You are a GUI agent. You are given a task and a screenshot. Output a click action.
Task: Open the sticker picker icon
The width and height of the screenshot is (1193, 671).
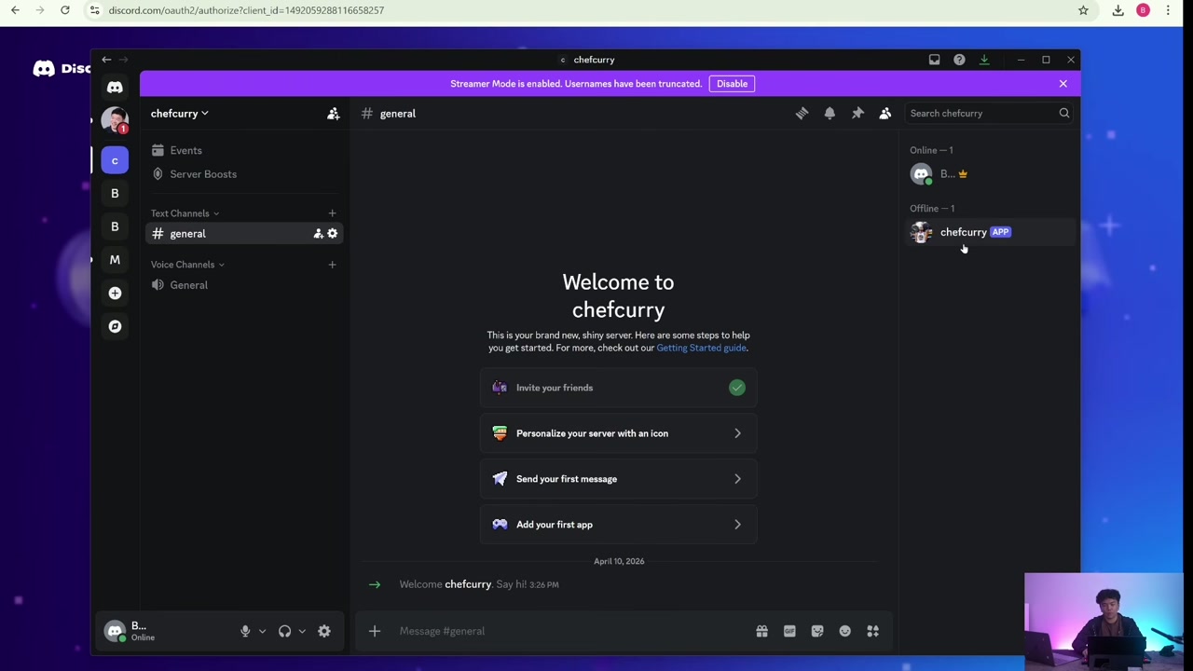pos(817,631)
